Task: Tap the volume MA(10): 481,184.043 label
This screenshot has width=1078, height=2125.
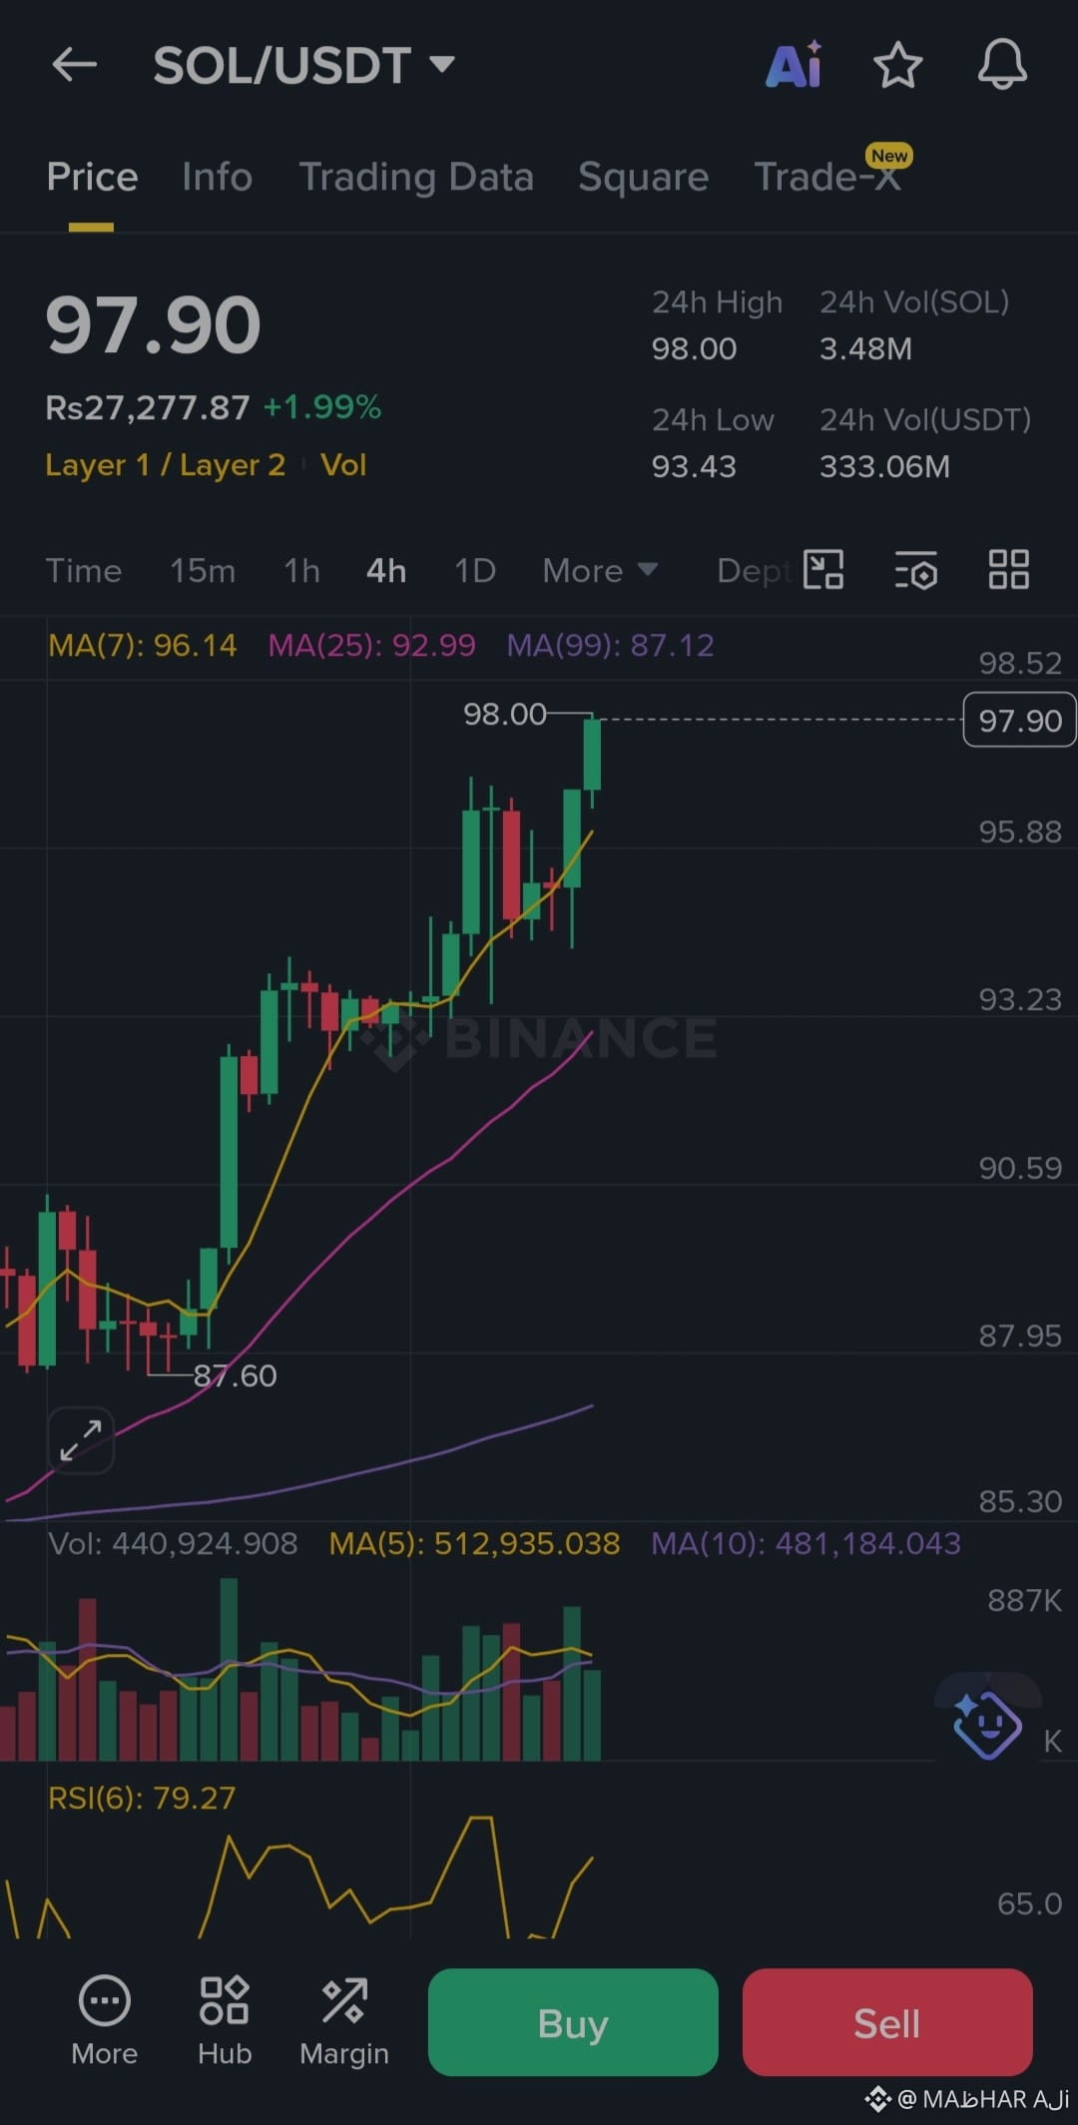Action: pyautogui.click(x=807, y=1543)
